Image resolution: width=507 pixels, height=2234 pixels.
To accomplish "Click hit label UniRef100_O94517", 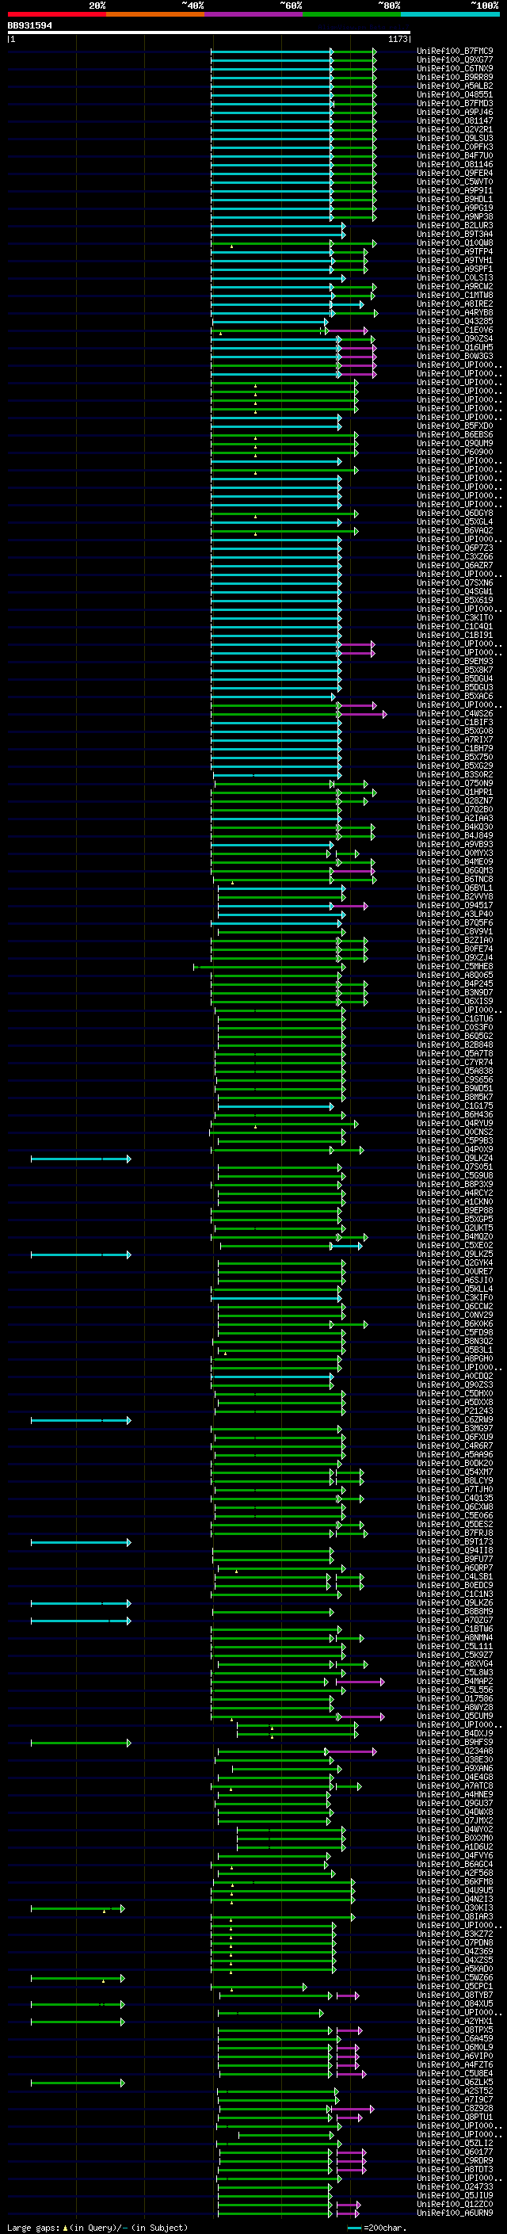I will pos(455,905).
